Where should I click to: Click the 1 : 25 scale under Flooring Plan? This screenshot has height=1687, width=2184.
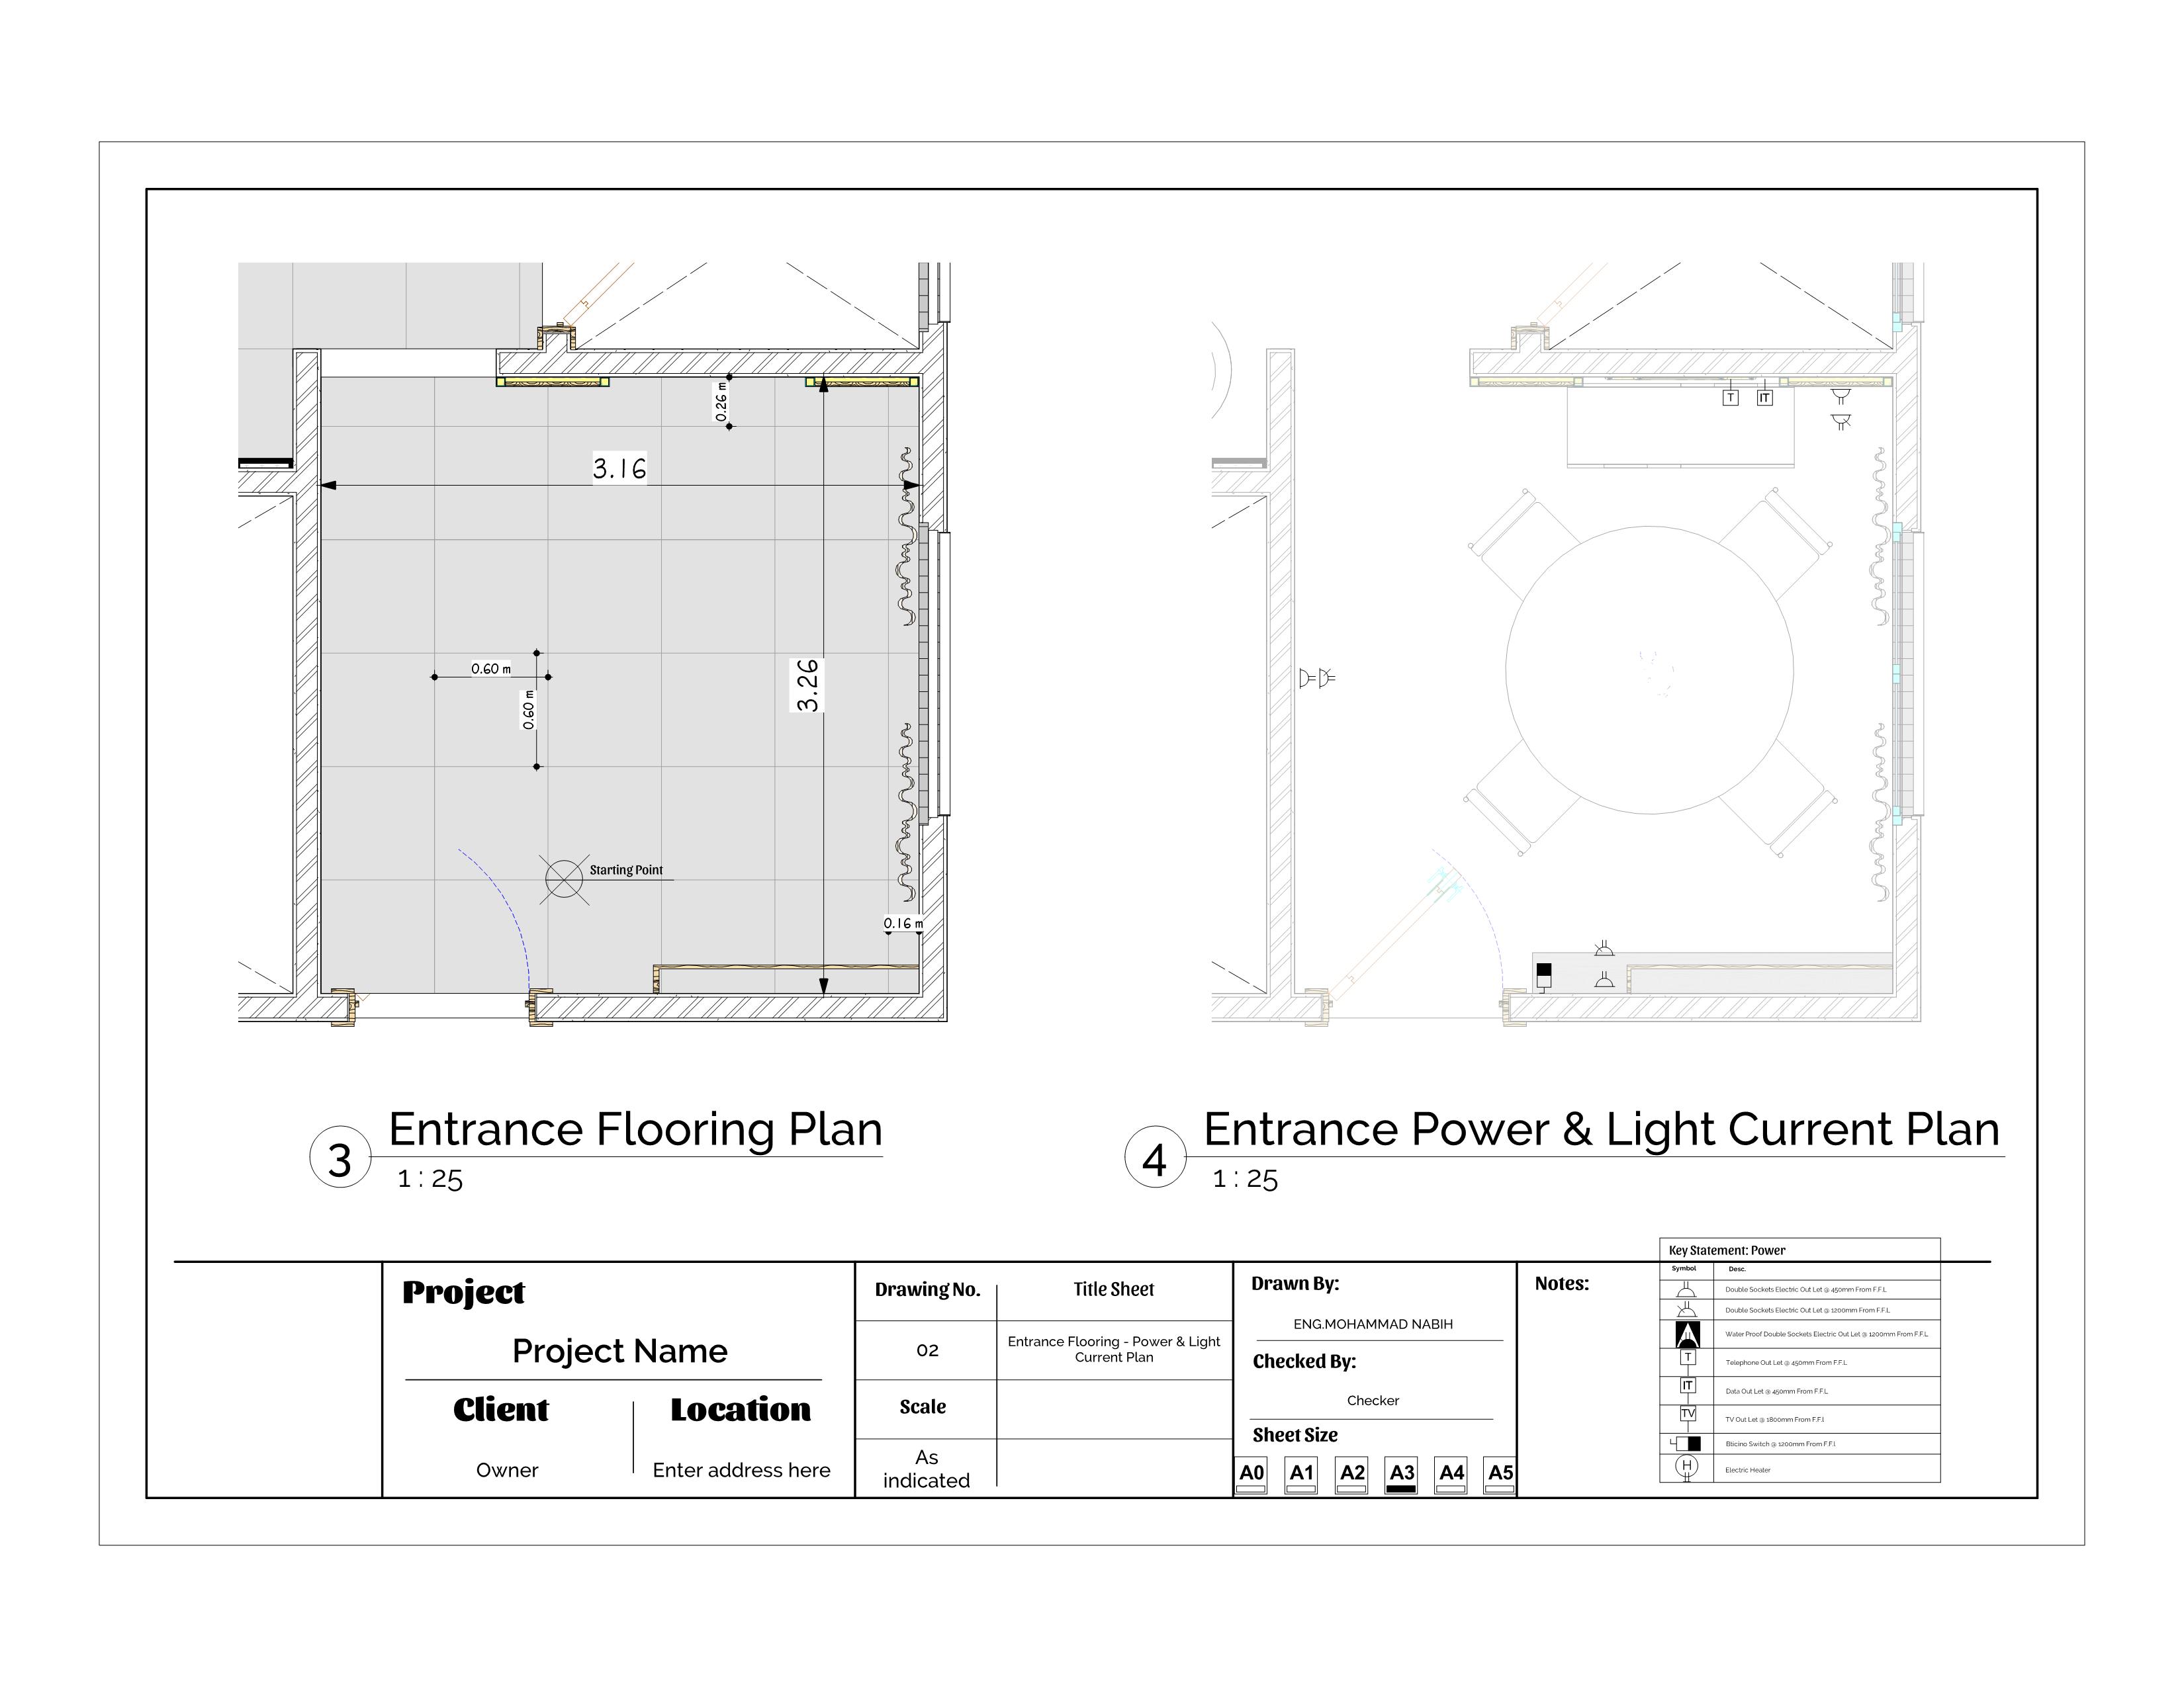[430, 1180]
